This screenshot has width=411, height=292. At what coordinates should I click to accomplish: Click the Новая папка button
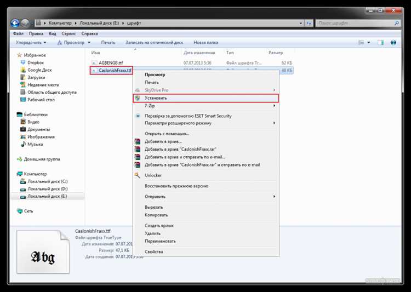tap(205, 42)
